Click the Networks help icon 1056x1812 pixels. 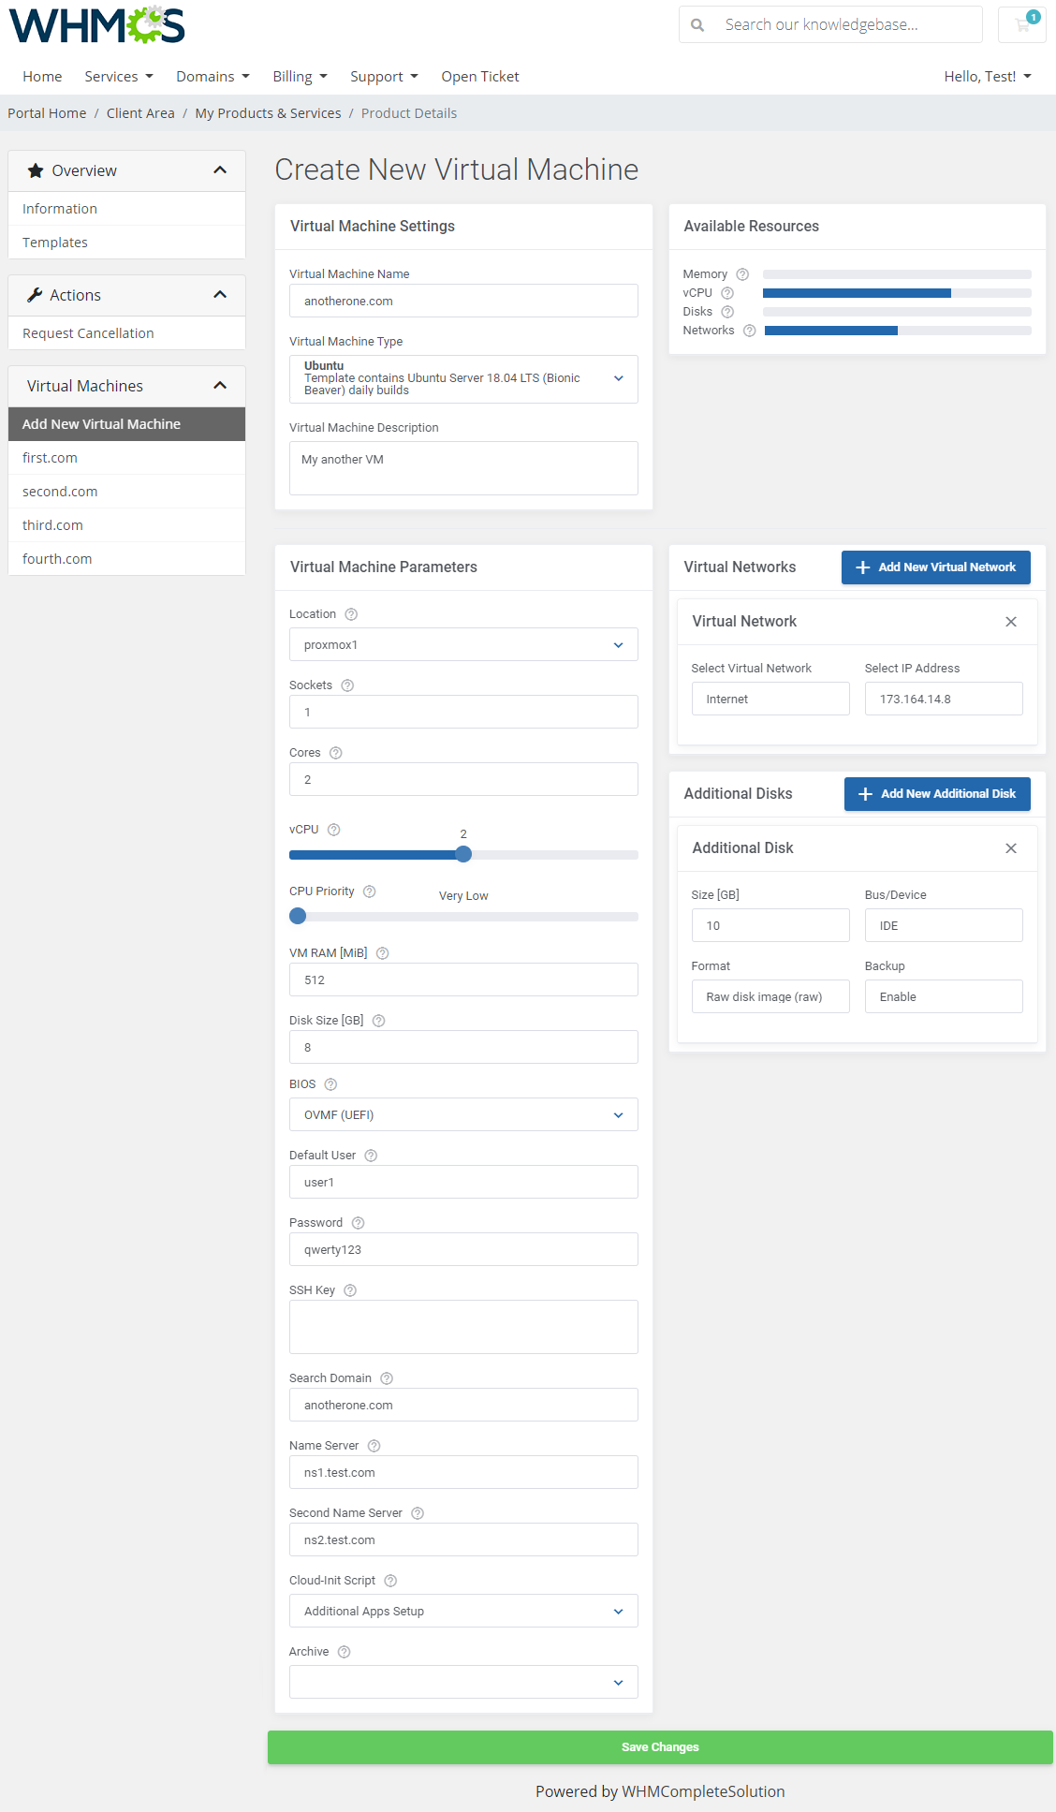[749, 331]
